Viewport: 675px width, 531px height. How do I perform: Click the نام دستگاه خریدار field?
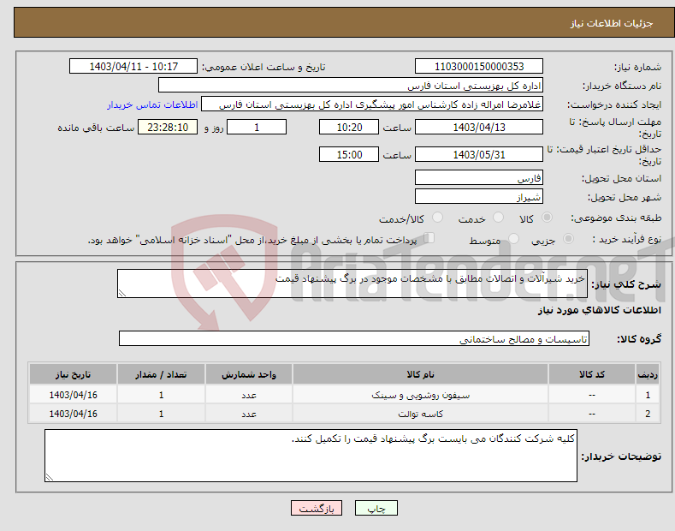351,86
